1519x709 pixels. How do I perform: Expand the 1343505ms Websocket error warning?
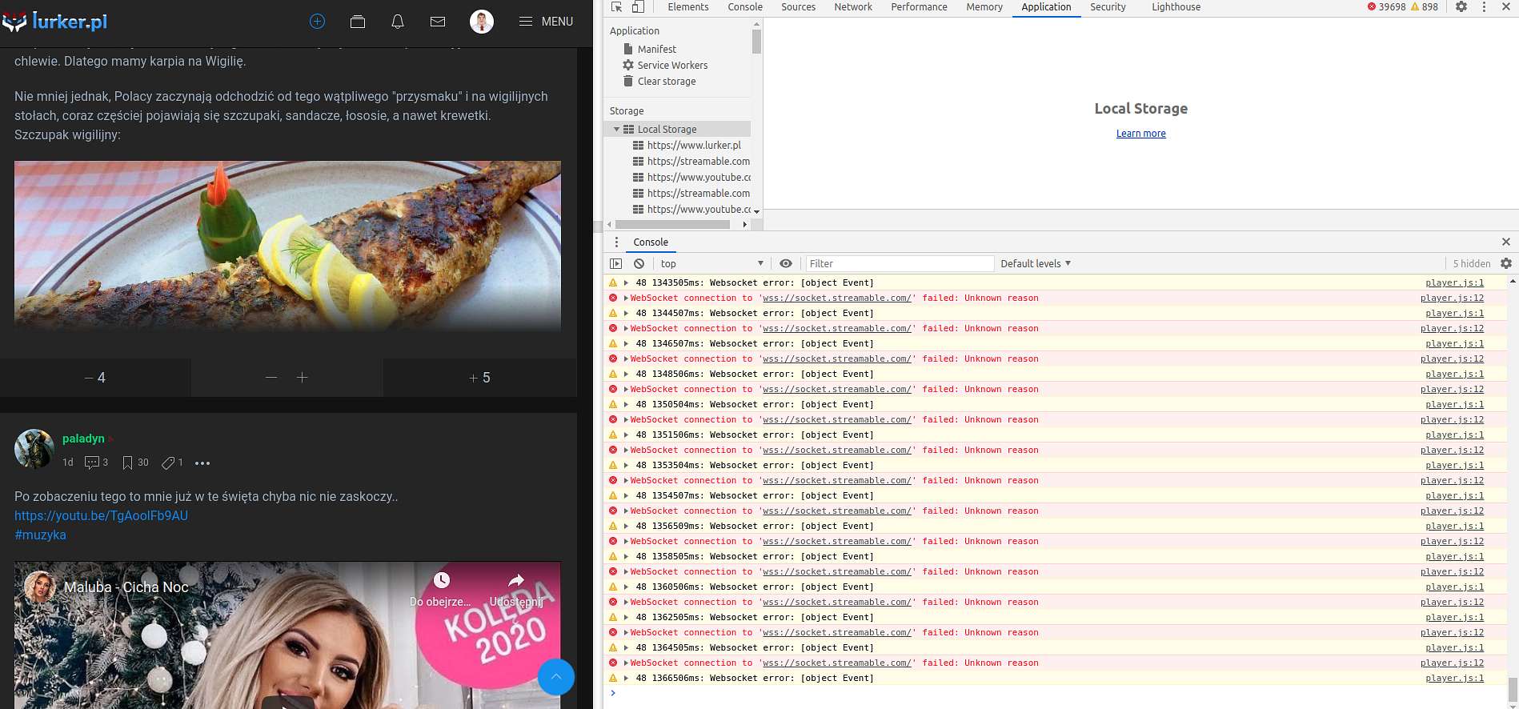coord(626,282)
